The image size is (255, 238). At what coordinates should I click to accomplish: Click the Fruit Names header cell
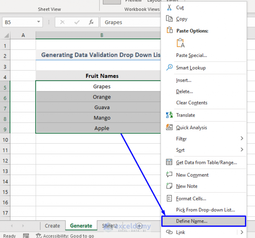click(98, 76)
